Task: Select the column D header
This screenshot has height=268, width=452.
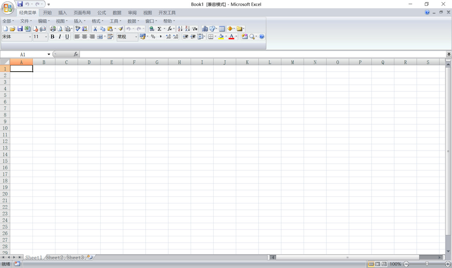Action: 89,62
